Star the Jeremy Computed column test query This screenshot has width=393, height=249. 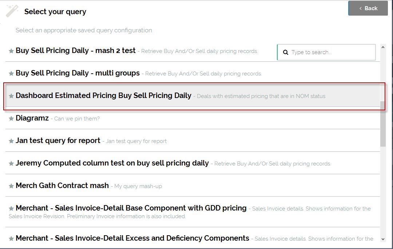[x=11, y=163]
